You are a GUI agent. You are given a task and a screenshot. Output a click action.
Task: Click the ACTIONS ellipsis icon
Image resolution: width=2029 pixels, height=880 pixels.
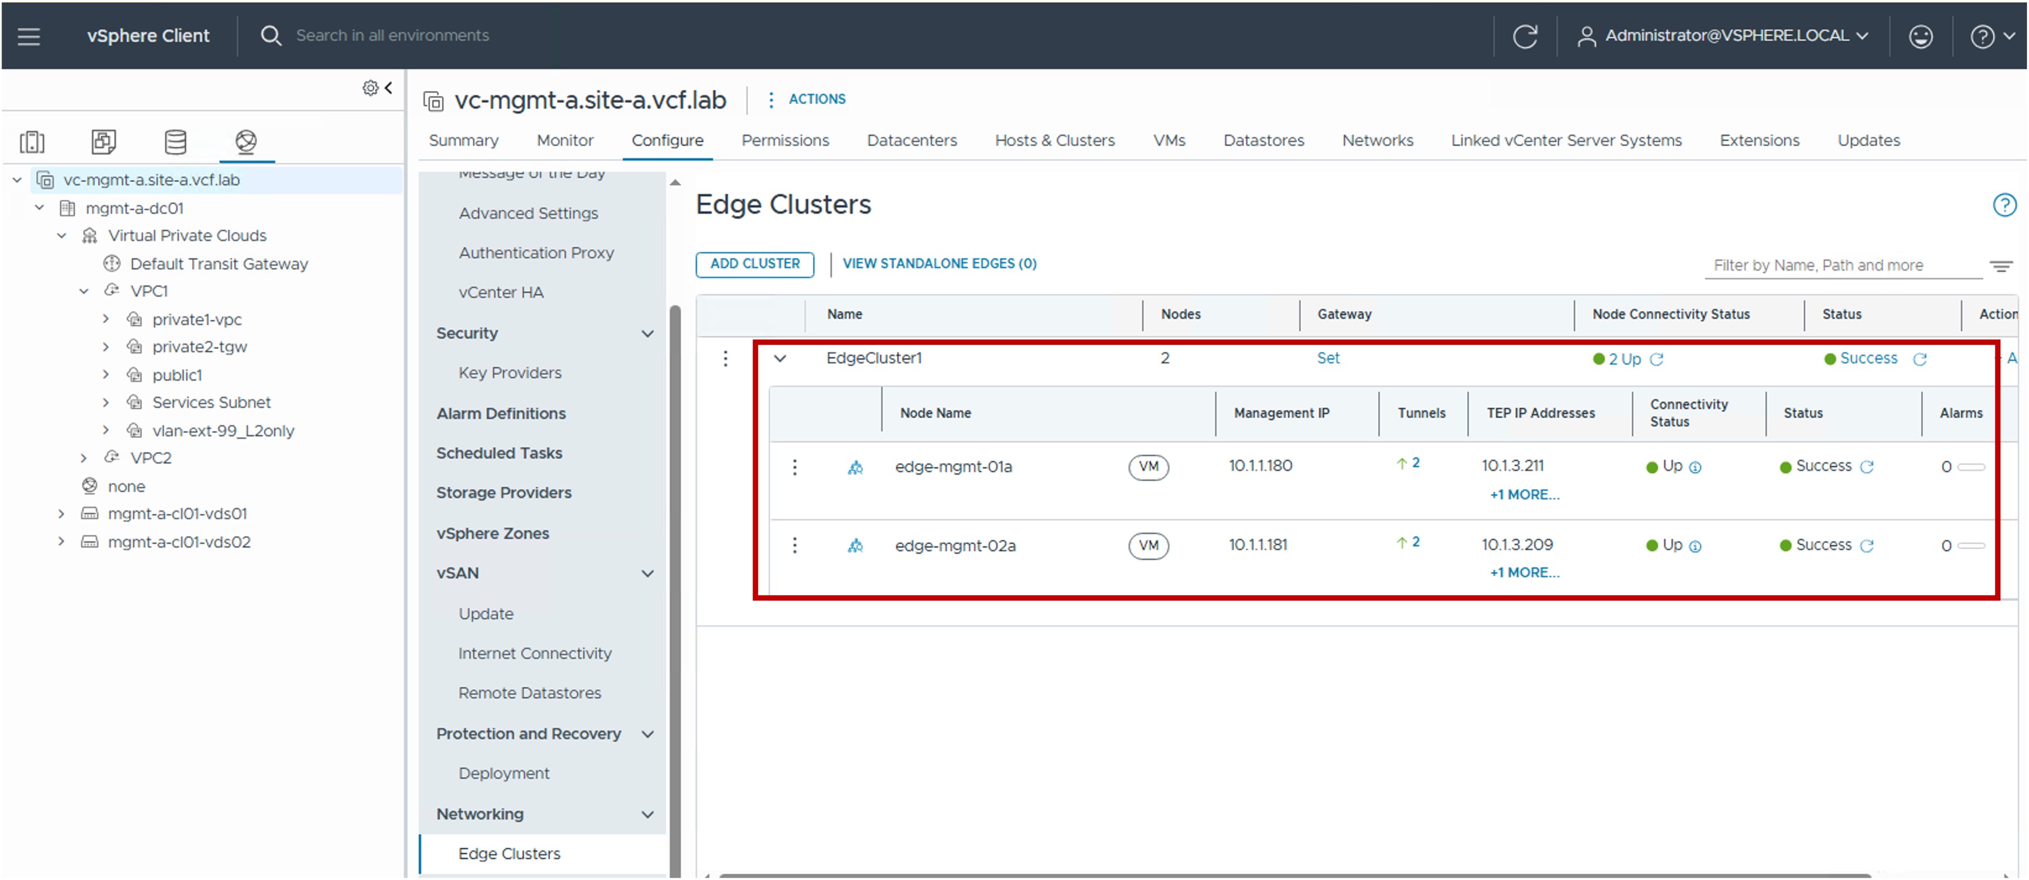coord(770,99)
